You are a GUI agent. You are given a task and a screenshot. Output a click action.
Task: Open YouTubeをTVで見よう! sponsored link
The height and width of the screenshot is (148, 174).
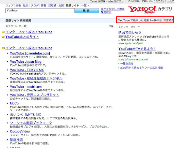[x=137, y=49]
